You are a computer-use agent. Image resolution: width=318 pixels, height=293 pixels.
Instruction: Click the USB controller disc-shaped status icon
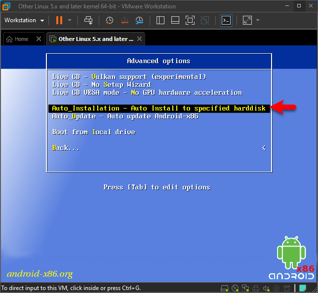(277, 288)
